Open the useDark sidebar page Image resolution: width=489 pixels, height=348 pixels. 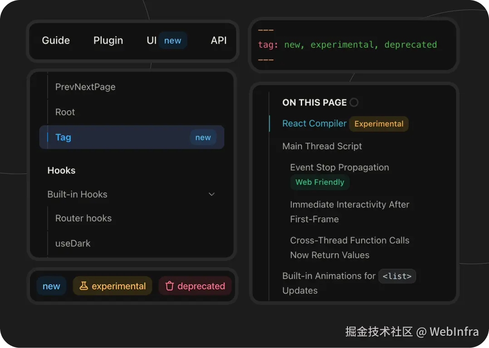click(73, 244)
